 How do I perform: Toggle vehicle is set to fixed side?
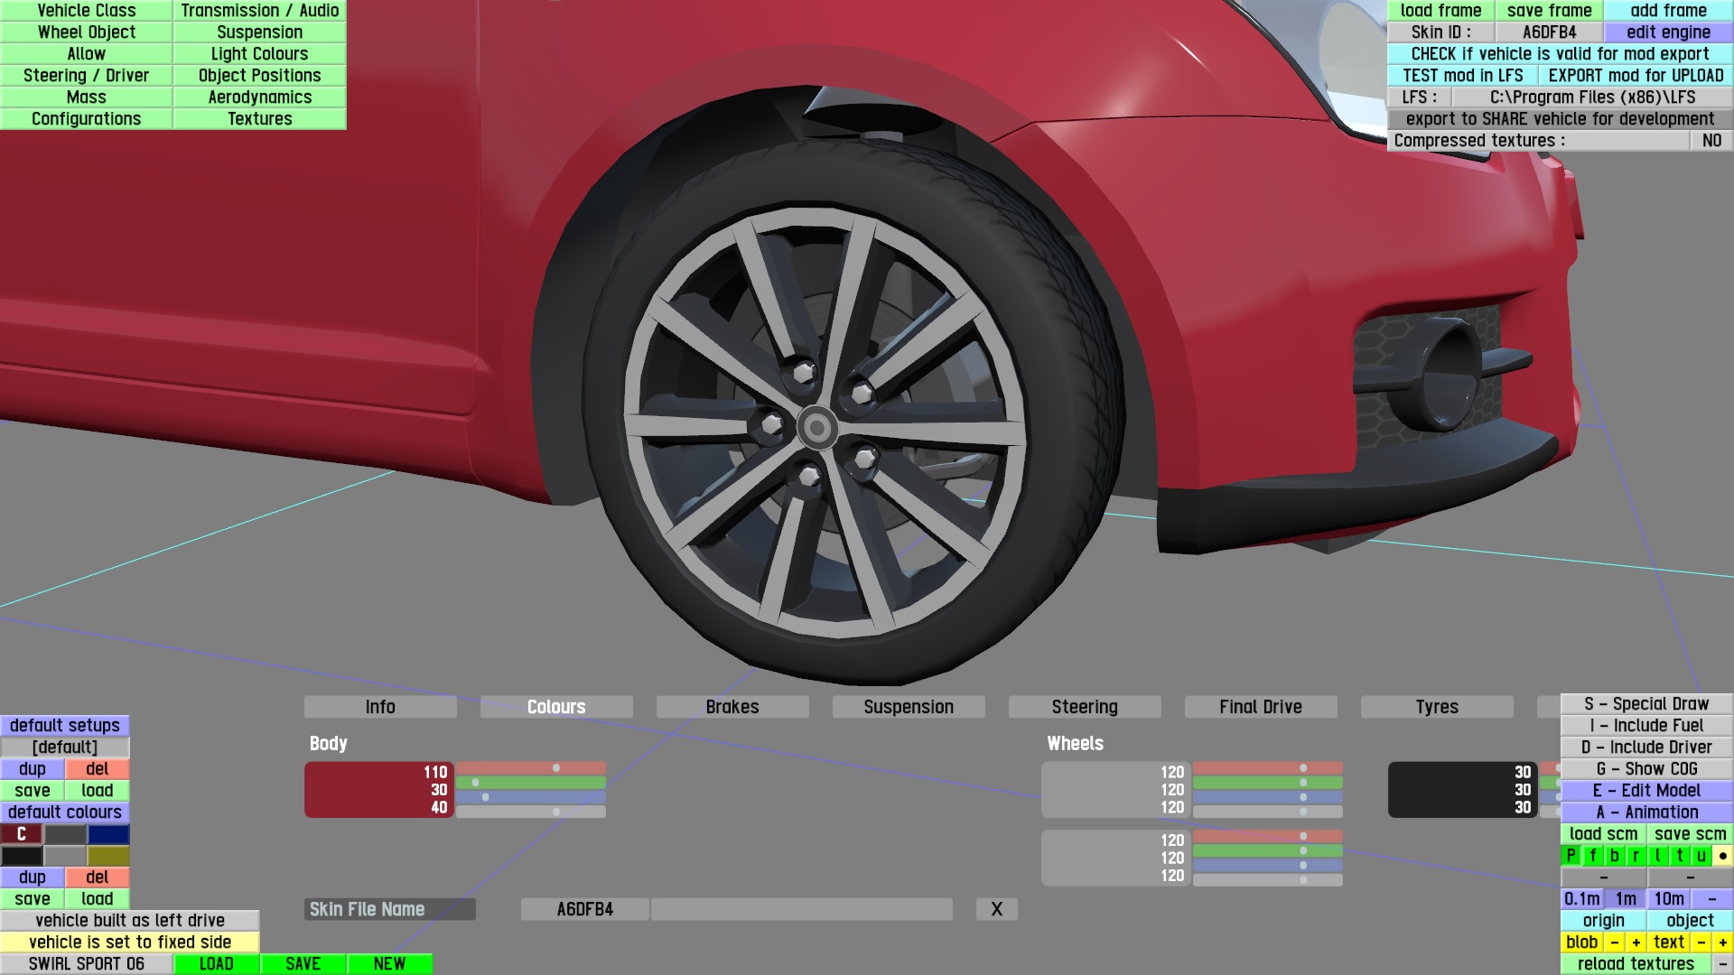(x=130, y=942)
